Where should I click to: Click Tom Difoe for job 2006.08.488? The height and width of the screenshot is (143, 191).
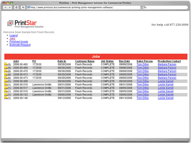(x=143, y=81)
